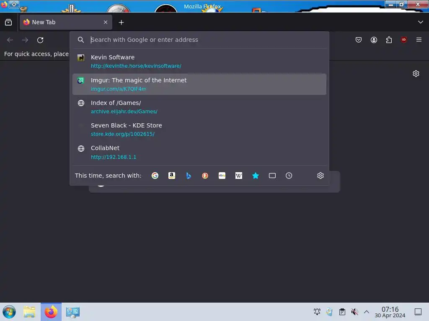Select the Seven Black - KDE Store suggestion
The width and height of the screenshot is (429, 321).
click(x=199, y=130)
